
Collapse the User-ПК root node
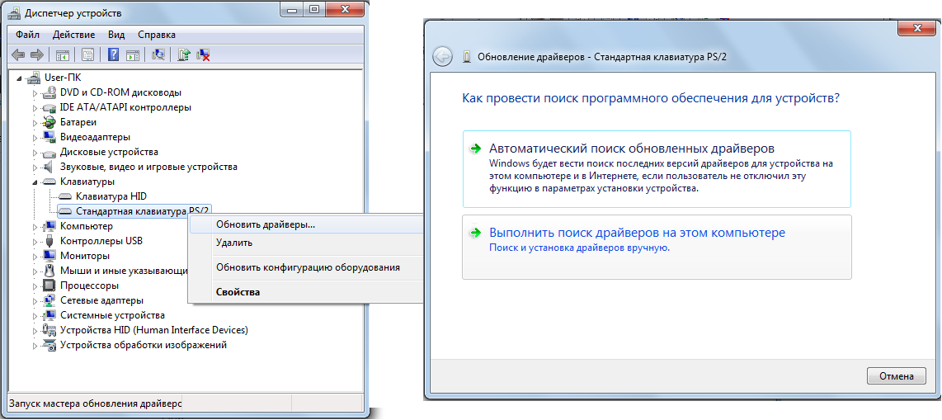[21, 78]
